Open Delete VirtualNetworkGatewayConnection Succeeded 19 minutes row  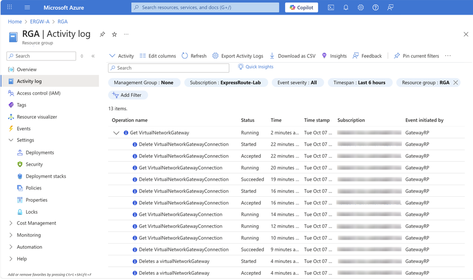point(286,179)
